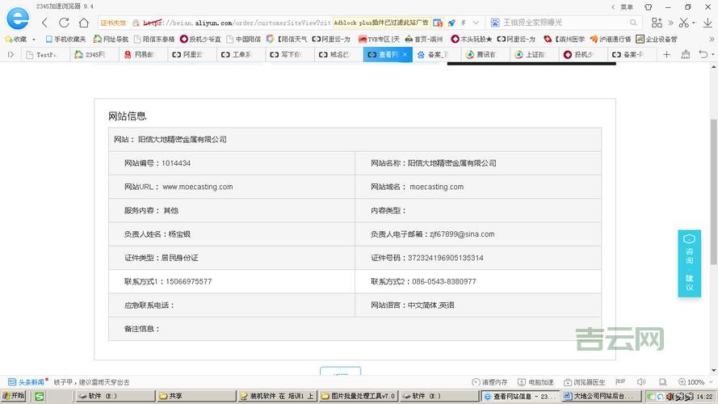Expand more toolbar extensions chevron
718x404 pixels.
pos(670,23)
